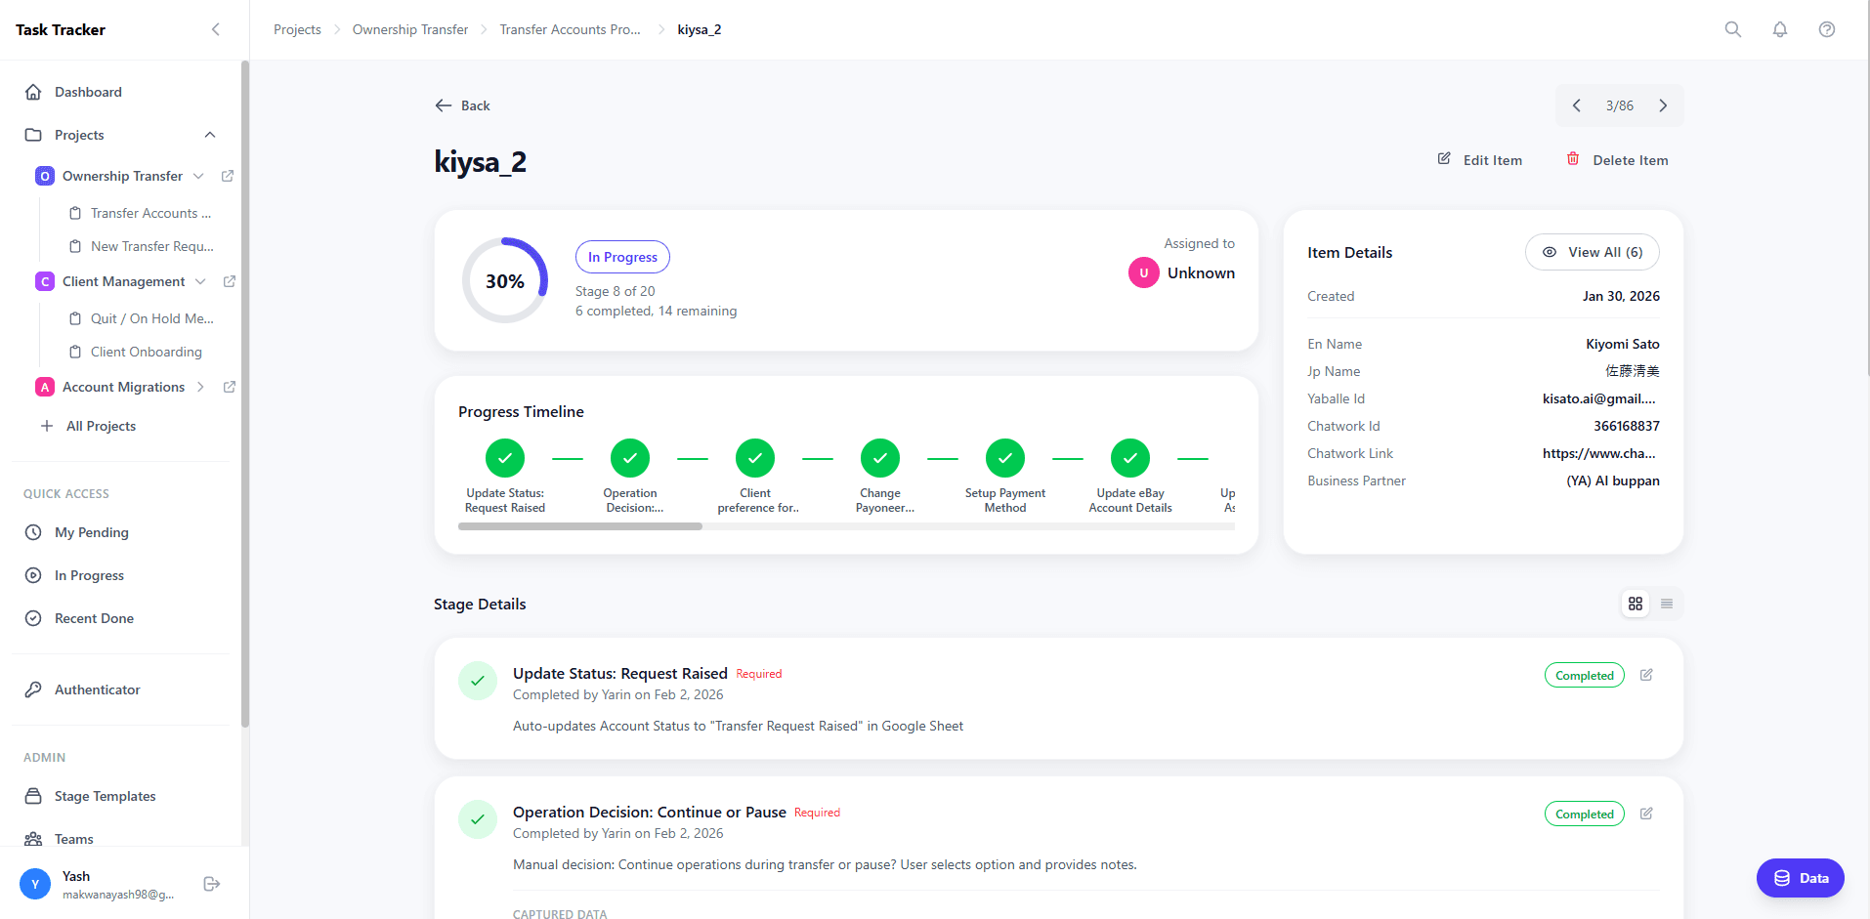Collapse the Projects section chevron
This screenshot has width=1870, height=919.
click(210, 135)
